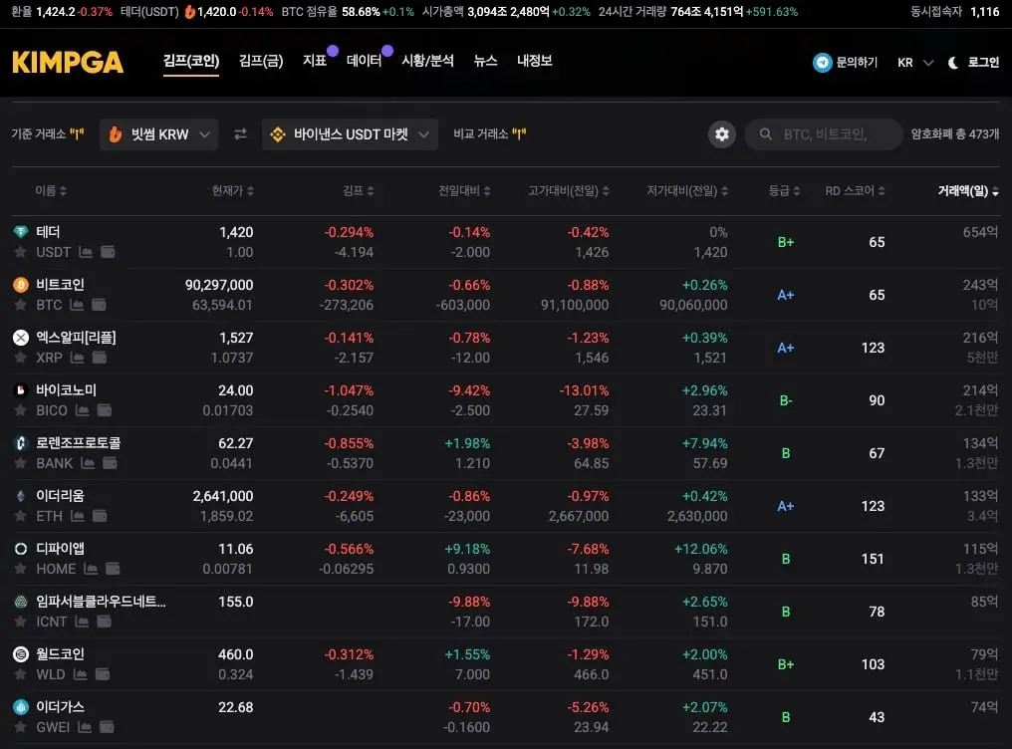Screen dimensions: 1012x749
Task: Open the 이더리움 row name
Action: [x=60, y=496]
